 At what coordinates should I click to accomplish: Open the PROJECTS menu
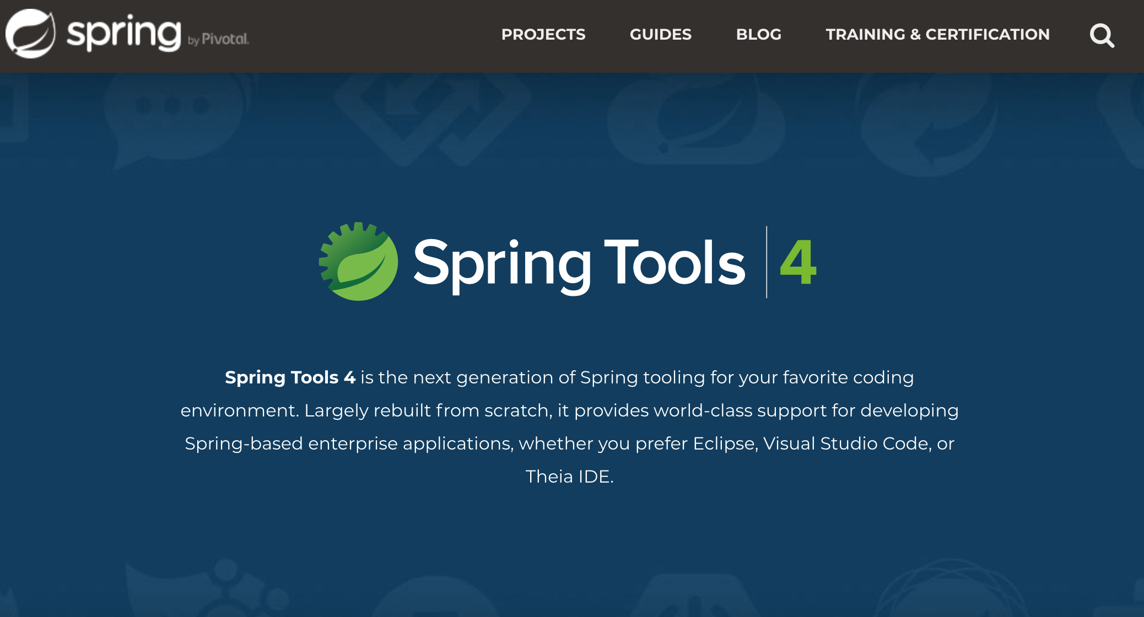[x=543, y=34]
